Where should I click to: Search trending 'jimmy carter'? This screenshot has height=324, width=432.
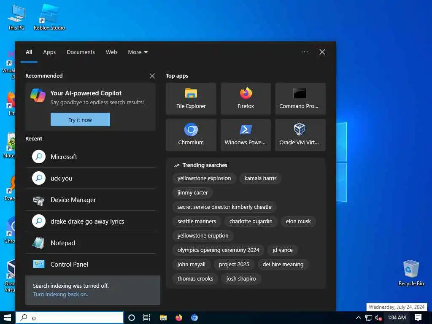(192, 192)
